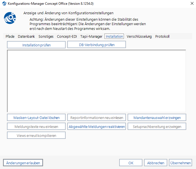This screenshot has height=169, width=196.
Task: Click Mandantenauswahl erzwingen button
Action: point(157,118)
